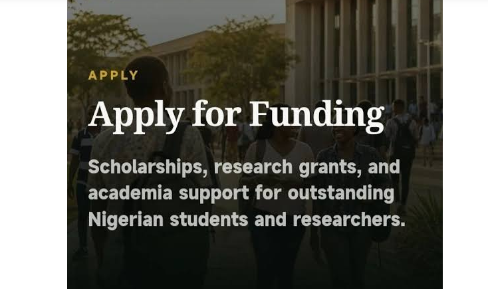Screen dimensions: 488x303
Task: Click the word "outstanding" in the description
Action: click(341, 193)
